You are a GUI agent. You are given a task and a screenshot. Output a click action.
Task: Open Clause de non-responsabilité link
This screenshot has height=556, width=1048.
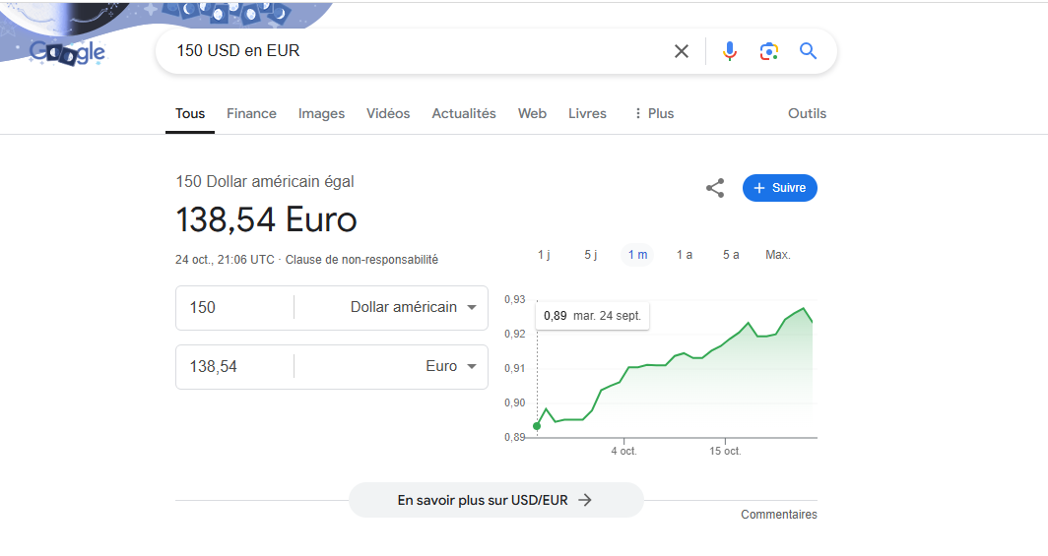[361, 260]
